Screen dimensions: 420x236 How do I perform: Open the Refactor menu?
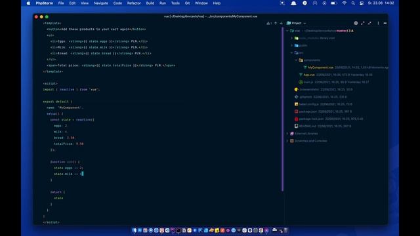click(134, 3)
